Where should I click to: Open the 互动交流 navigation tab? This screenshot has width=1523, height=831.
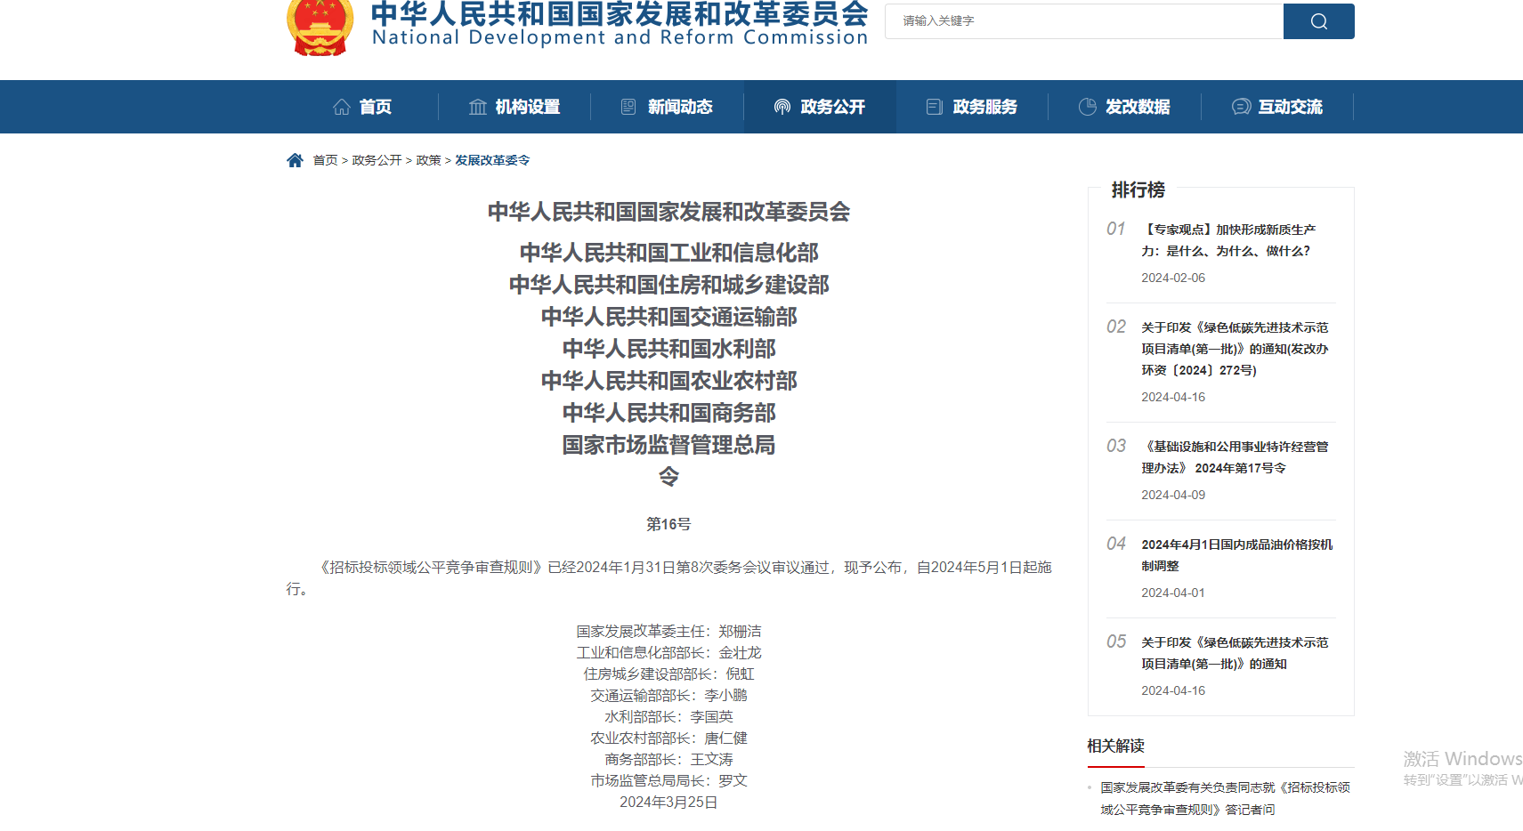pos(1277,107)
